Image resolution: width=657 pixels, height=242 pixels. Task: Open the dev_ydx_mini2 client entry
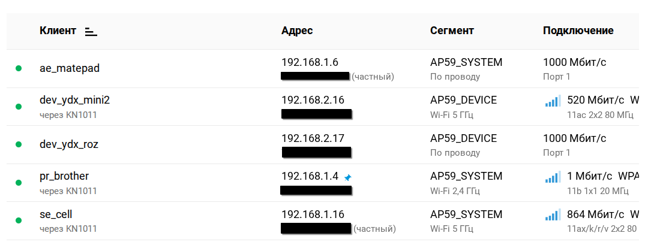coord(74,100)
